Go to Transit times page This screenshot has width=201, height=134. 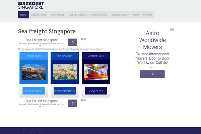57,15
